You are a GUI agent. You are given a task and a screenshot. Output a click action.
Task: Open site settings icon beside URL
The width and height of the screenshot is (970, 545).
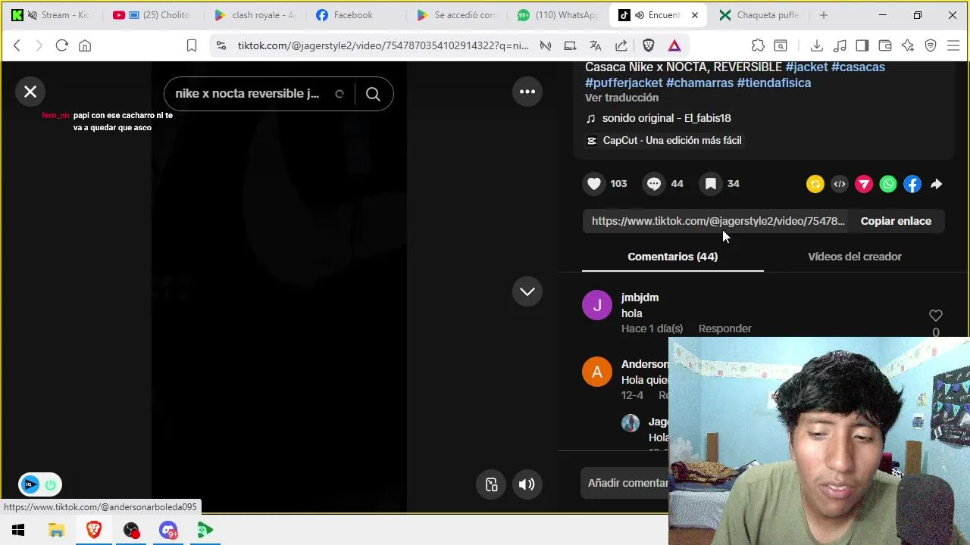coord(221,45)
